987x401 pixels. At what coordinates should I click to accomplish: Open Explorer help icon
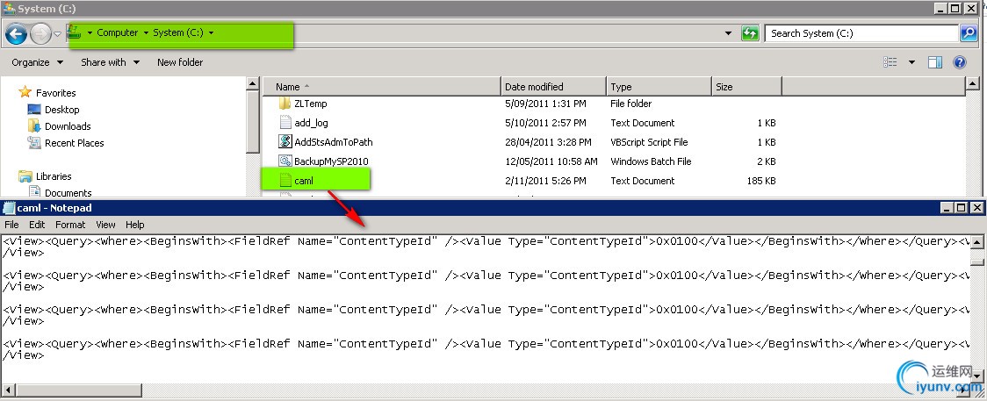click(x=959, y=62)
